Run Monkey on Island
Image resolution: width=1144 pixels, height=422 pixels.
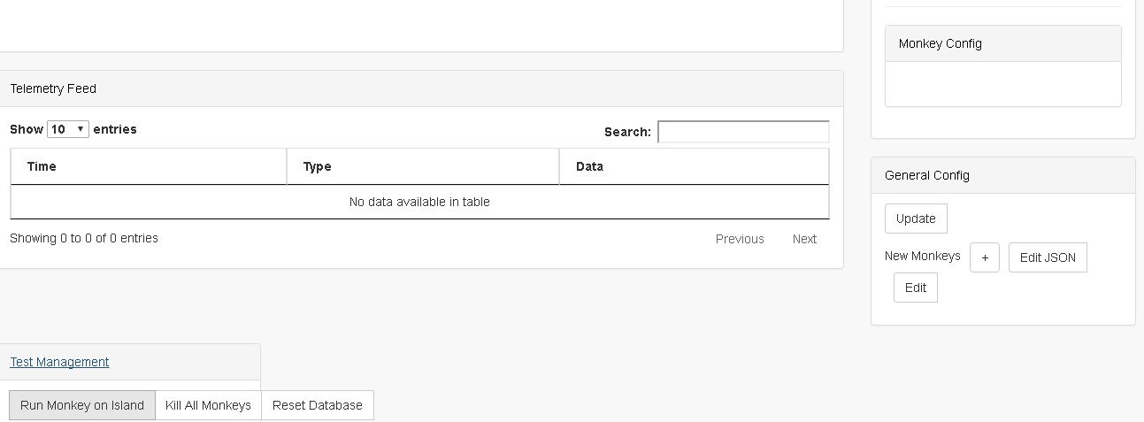[82, 405]
